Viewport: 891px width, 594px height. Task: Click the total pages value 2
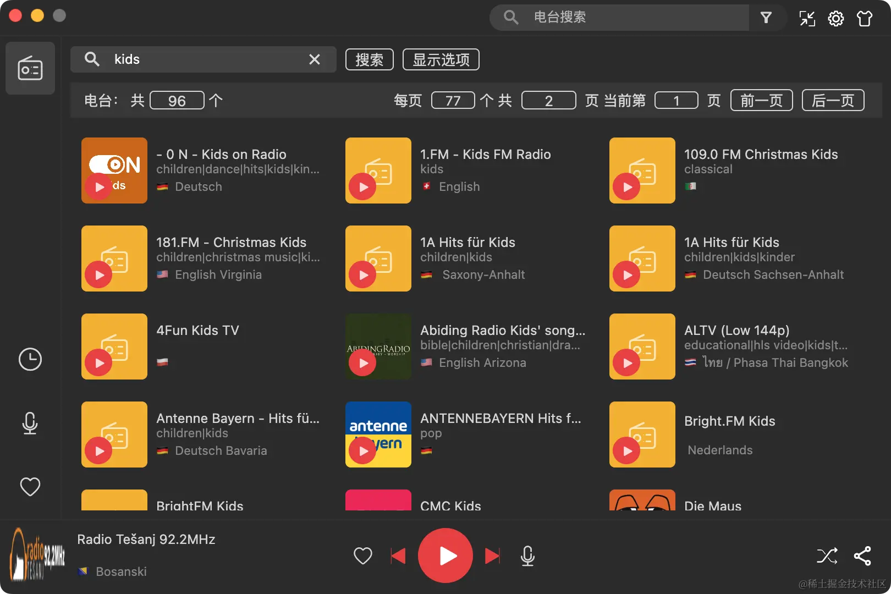tap(549, 100)
